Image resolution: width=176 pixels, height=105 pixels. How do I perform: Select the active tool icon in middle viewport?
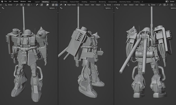(61, 8)
